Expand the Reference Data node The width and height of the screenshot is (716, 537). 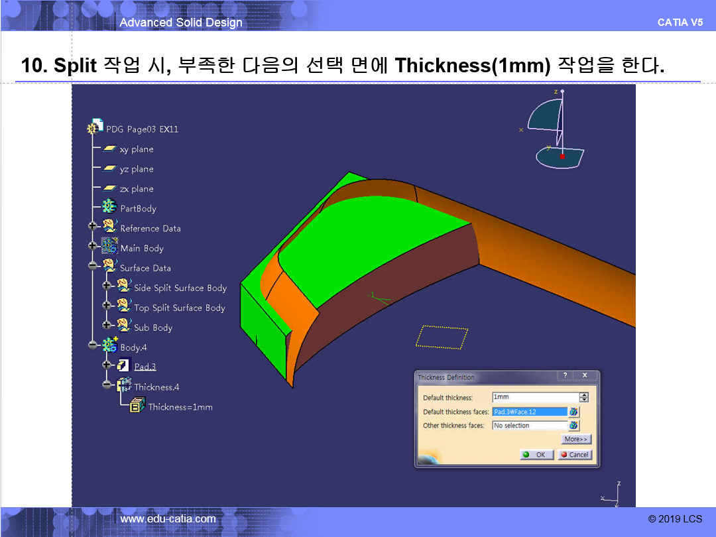[x=92, y=227]
